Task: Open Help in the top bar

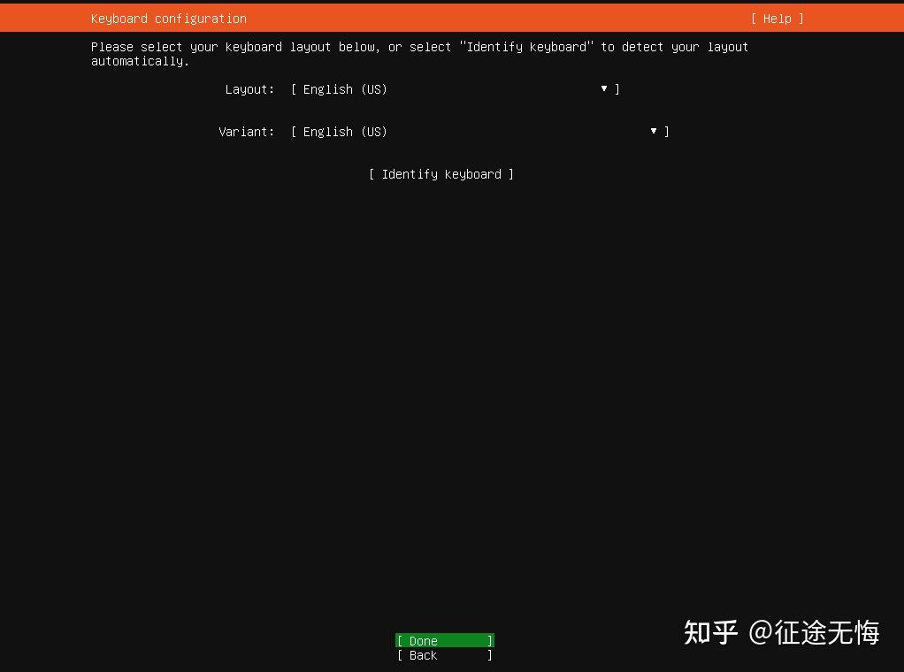Action: [x=777, y=18]
